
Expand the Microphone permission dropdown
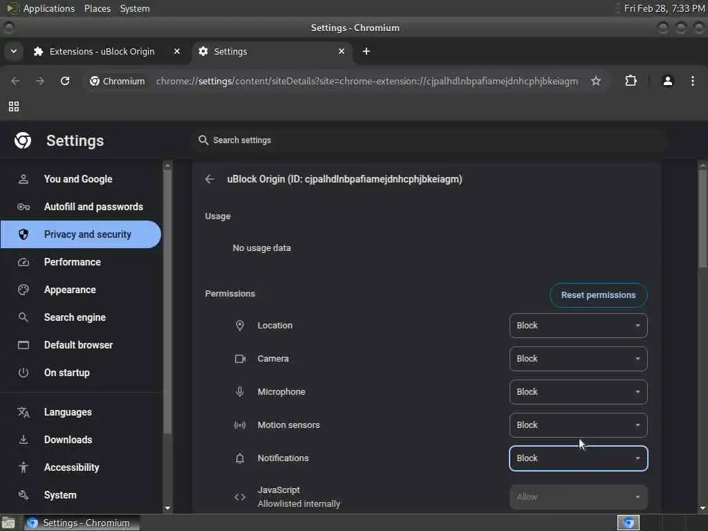(x=579, y=392)
